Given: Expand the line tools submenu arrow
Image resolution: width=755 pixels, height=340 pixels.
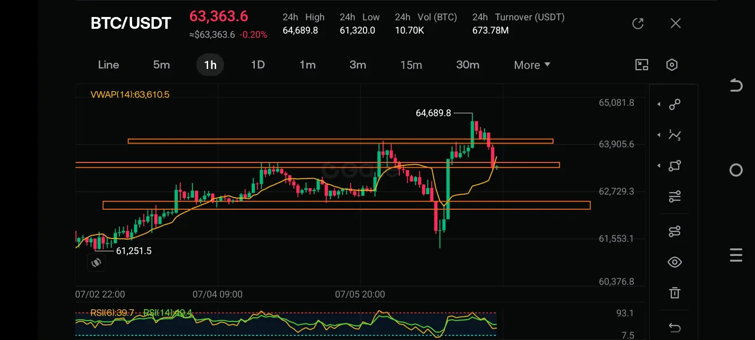Looking at the screenshot, I should [x=659, y=104].
